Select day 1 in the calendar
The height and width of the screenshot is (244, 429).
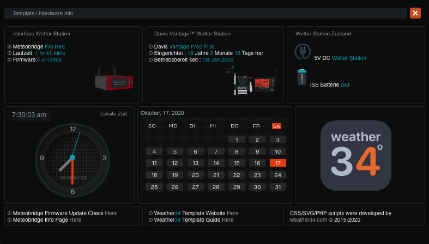(237, 139)
